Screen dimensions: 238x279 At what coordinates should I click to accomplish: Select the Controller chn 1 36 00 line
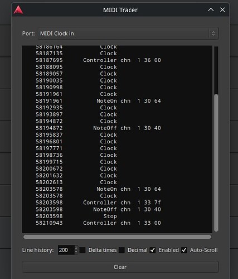point(98,60)
